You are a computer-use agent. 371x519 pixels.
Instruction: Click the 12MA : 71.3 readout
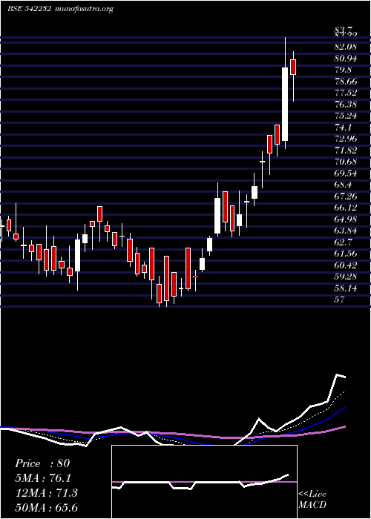(46, 493)
